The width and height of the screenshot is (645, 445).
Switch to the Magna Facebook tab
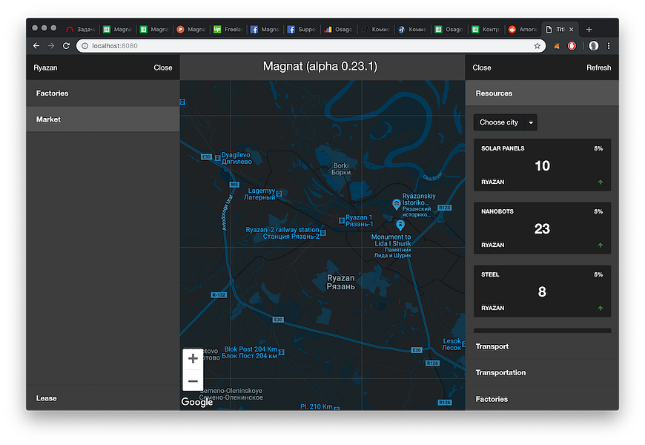(x=265, y=29)
